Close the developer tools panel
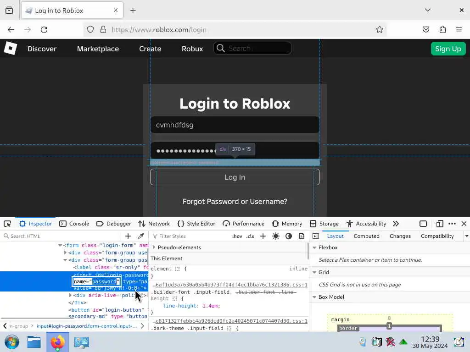Viewport: 470px width, 352px height. coord(464,224)
